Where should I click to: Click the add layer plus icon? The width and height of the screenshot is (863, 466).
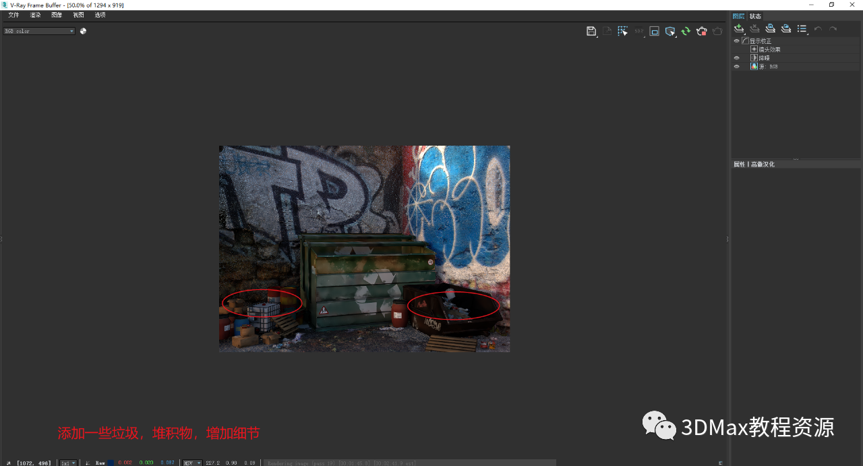click(x=739, y=29)
